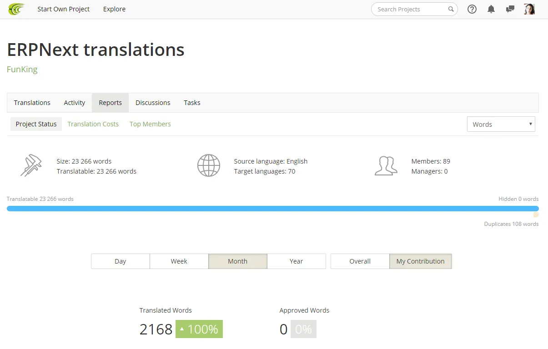This screenshot has height=349, width=548.
Task: Click the 'Size: 23 266 words' text
Action: click(84, 161)
